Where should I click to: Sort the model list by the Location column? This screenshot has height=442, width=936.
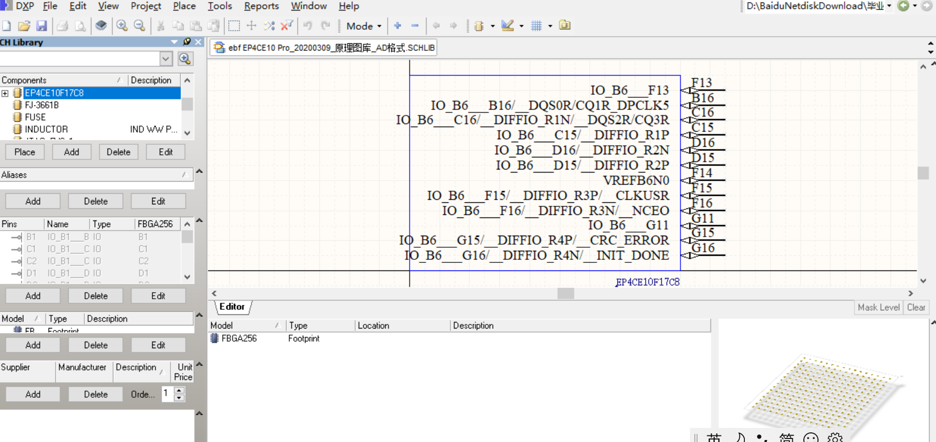(x=402, y=325)
